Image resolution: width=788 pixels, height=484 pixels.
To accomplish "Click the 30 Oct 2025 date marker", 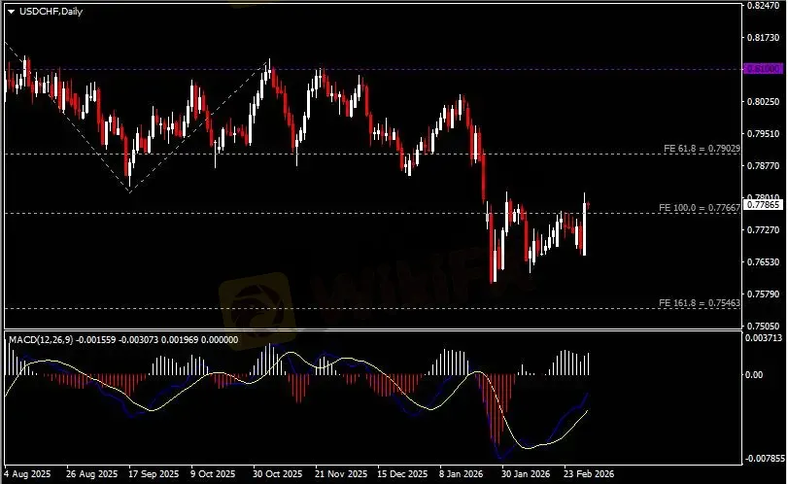I will click(276, 474).
